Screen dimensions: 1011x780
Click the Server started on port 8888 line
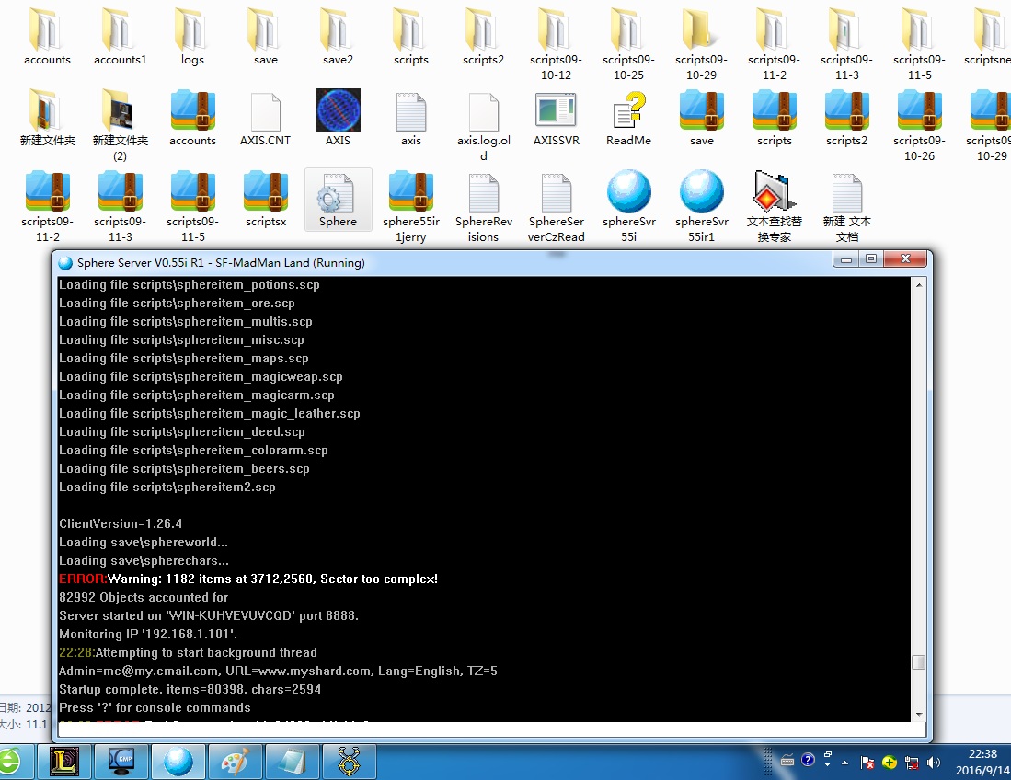click(208, 615)
